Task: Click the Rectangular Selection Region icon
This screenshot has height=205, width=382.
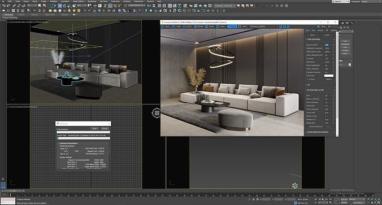Action: pyautogui.click(x=50, y=6)
